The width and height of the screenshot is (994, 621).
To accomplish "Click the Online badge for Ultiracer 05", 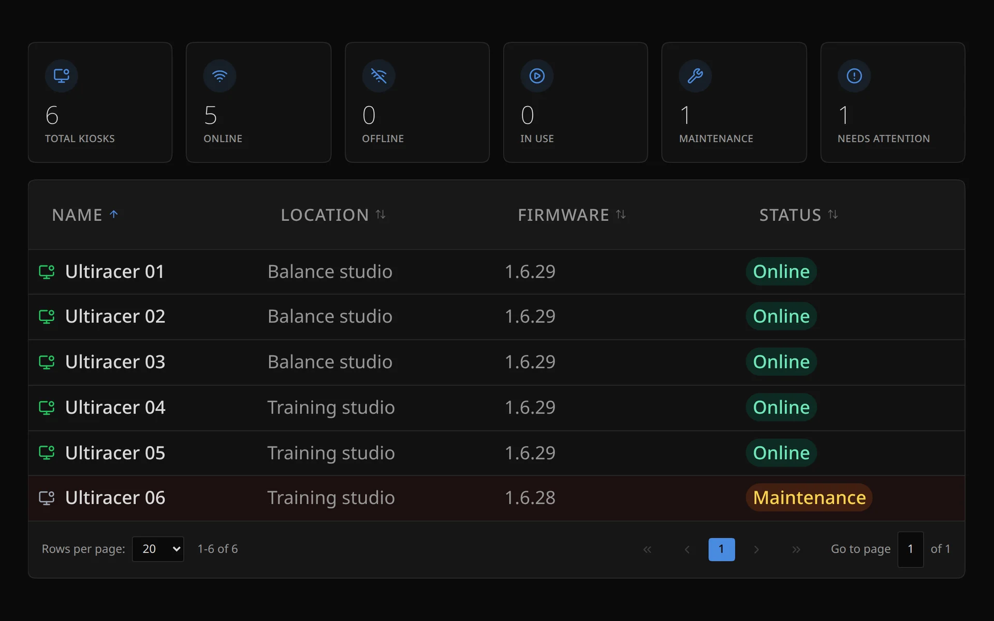I will pos(781,453).
